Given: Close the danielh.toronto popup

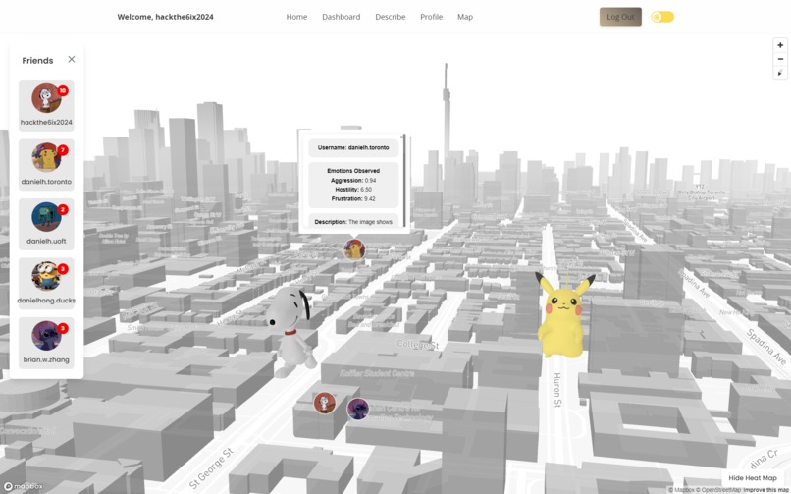Looking at the screenshot, I should click(402, 137).
